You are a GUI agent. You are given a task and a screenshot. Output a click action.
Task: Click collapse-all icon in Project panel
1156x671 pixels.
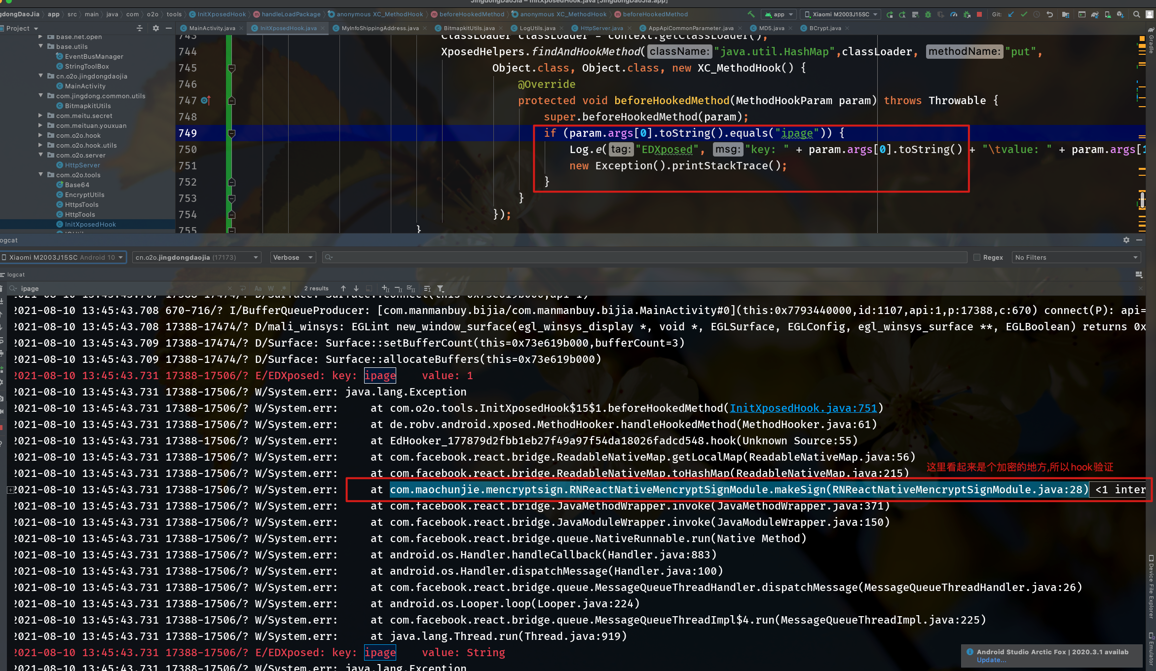click(140, 28)
